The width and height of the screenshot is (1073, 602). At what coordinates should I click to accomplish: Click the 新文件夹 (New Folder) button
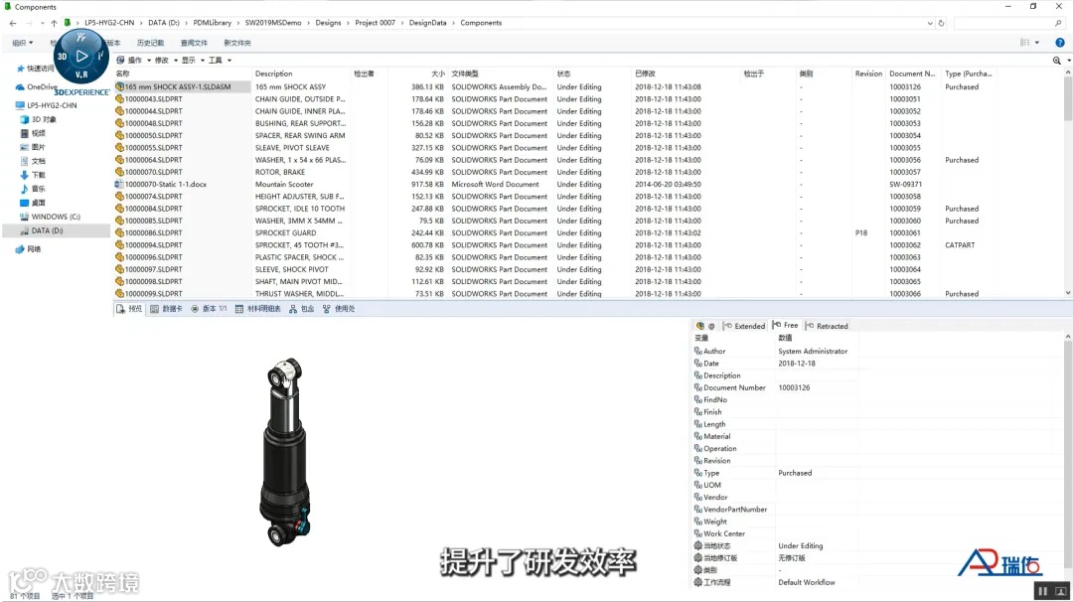pos(237,43)
